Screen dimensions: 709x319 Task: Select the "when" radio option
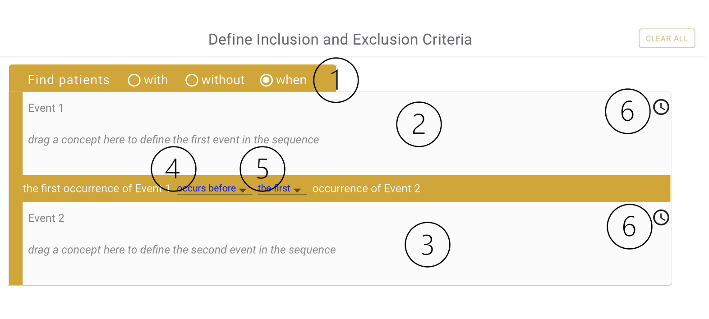point(266,80)
